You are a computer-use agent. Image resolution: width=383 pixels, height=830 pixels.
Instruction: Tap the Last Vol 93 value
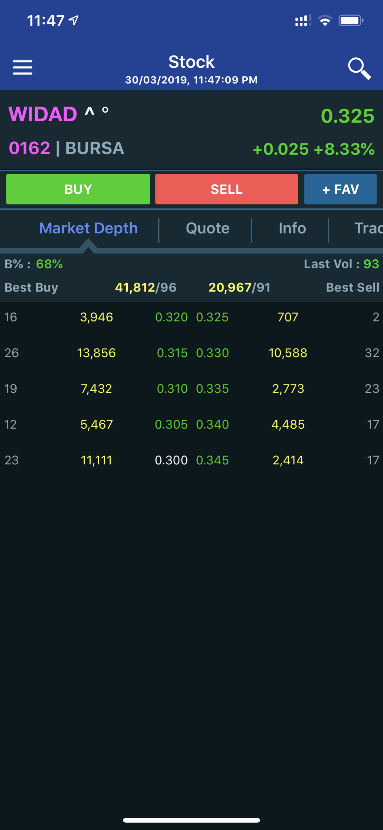371,264
